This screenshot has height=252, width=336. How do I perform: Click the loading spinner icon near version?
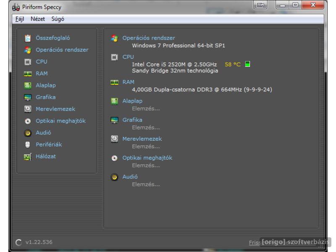pos(18,242)
